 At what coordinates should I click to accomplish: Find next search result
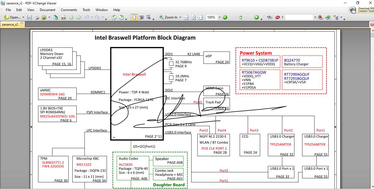point(328,17)
